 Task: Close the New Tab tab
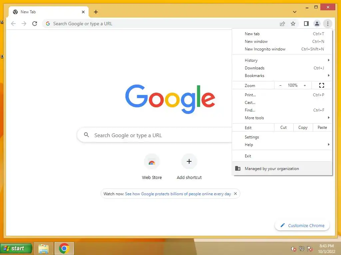pyautogui.click(x=83, y=12)
